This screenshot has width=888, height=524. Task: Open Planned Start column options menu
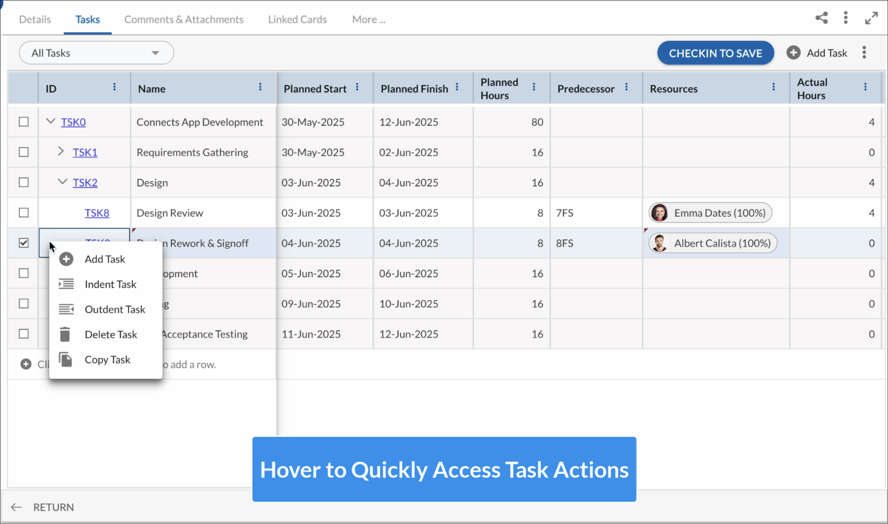pos(357,87)
